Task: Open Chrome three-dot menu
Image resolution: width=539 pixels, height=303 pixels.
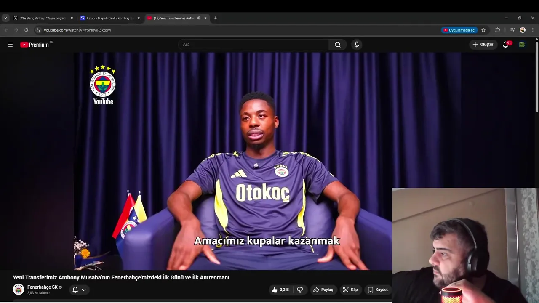Action: pyautogui.click(x=533, y=30)
